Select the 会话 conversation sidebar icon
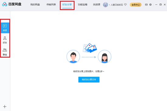167x111 pixels. click(5, 28)
